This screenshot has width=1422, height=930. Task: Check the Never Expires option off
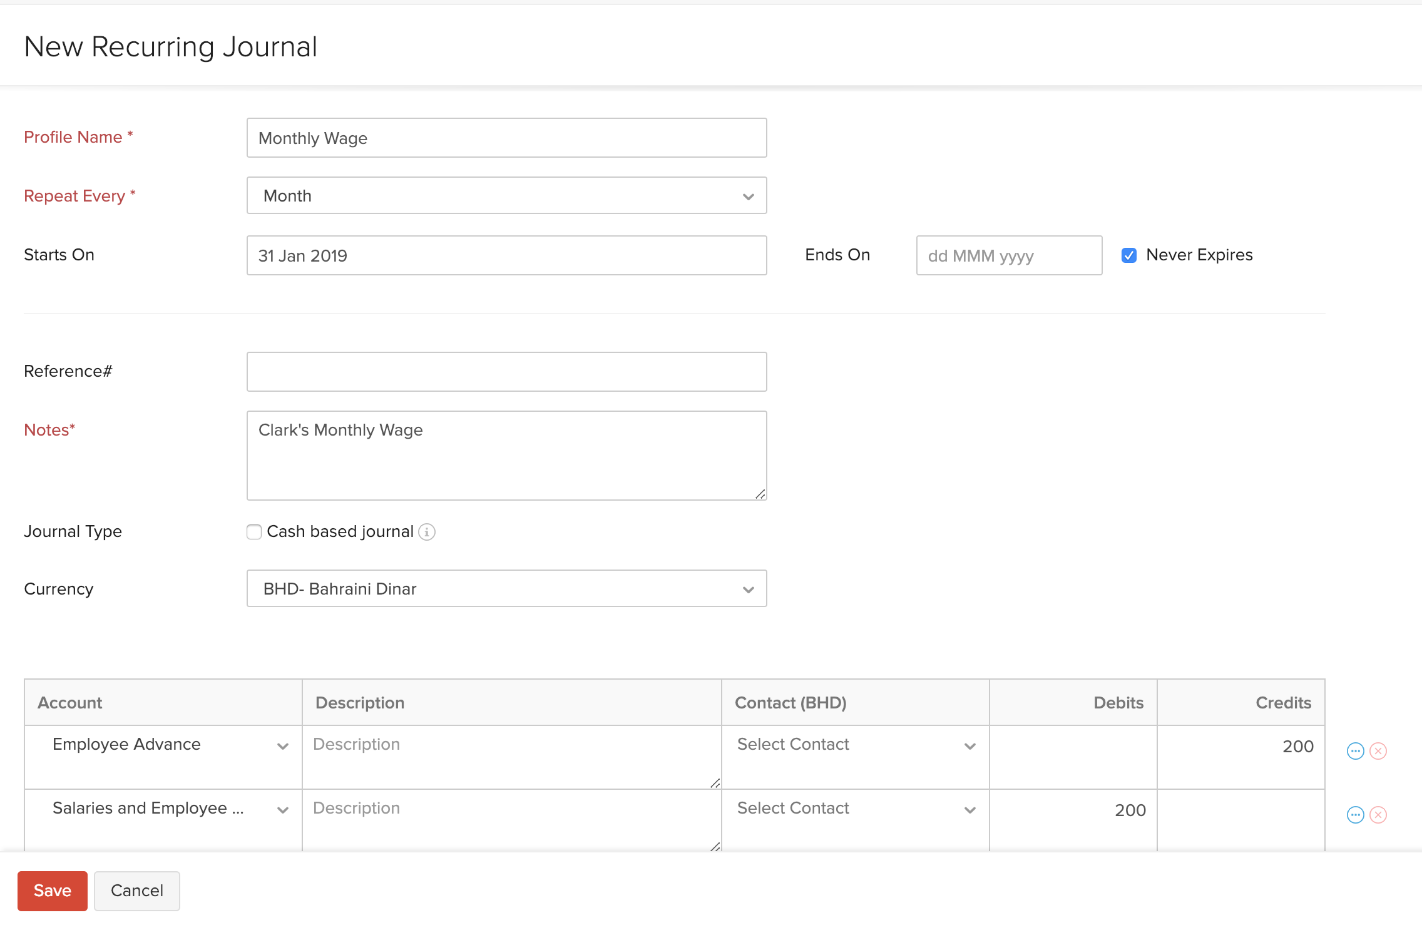[x=1129, y=254]
